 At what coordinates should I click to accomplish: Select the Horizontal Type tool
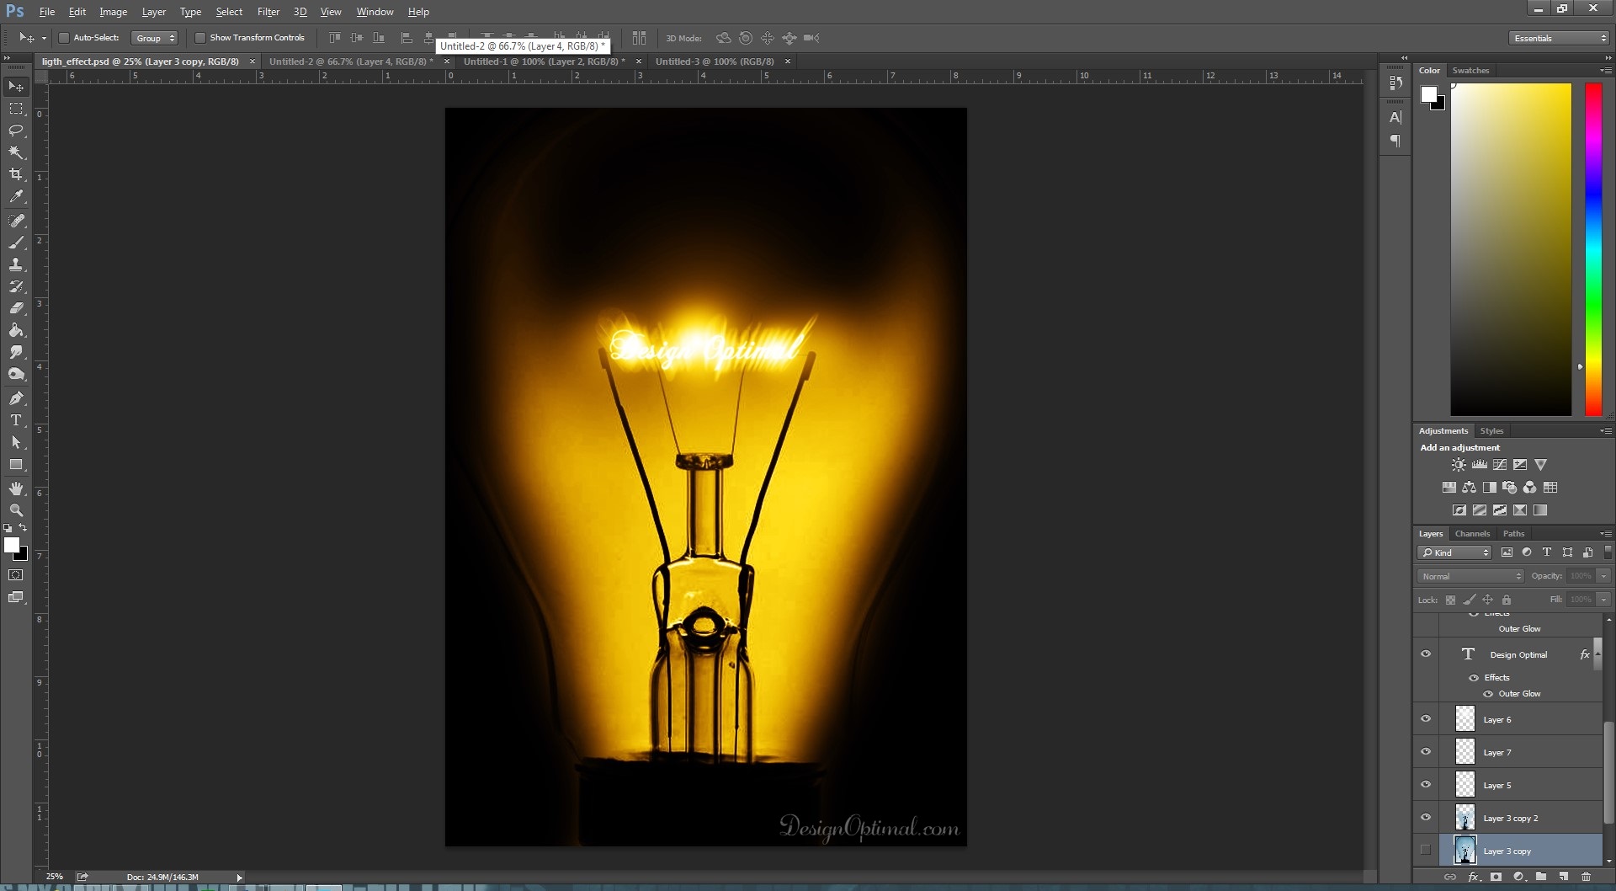coord(16,420)
